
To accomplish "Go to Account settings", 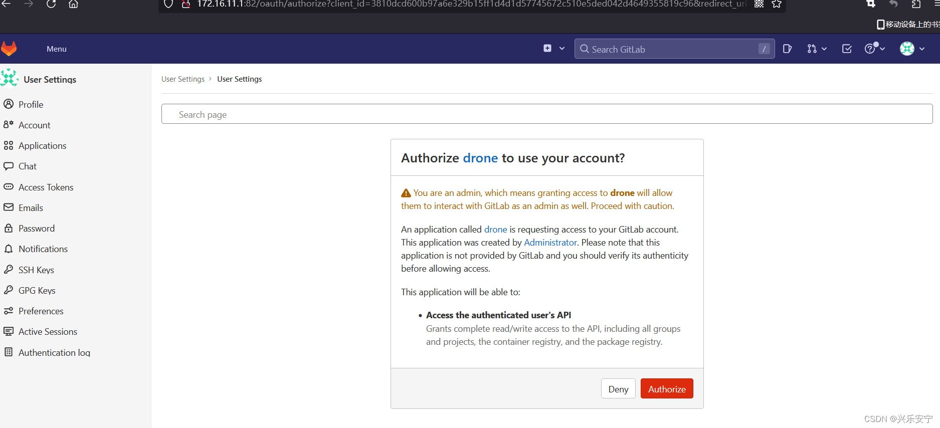I will [34, 125].
